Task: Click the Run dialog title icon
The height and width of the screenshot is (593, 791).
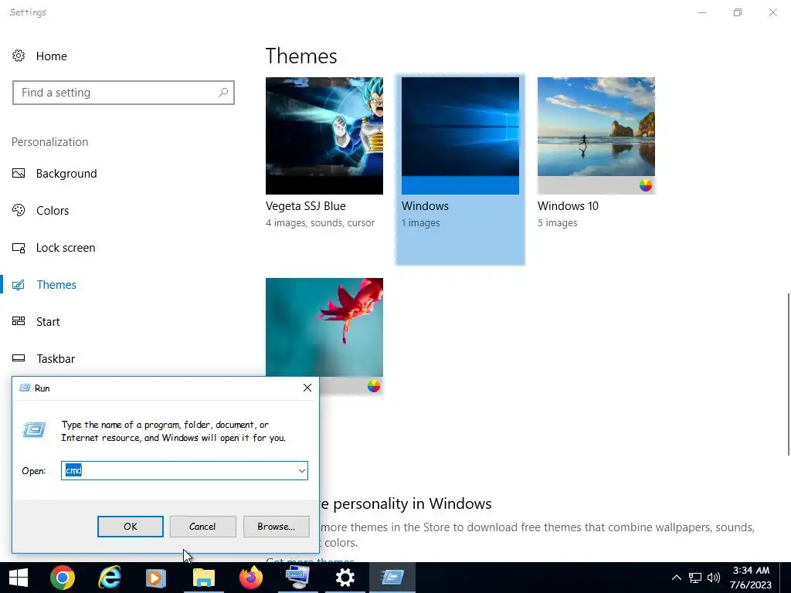Action: 25,388
